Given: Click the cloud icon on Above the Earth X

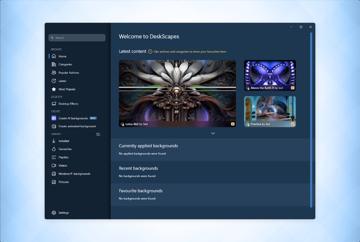Looking at the screenshot, I should pyautogui.click(x=247, y=88).
